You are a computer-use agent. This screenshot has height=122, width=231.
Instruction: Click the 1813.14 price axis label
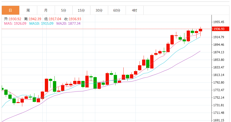(x=219, y=75)
